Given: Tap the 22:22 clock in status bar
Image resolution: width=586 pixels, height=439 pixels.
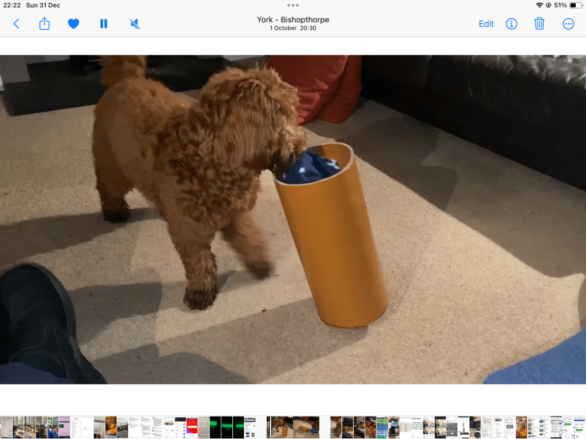Looking at the screenshot, I should point(12,5).
